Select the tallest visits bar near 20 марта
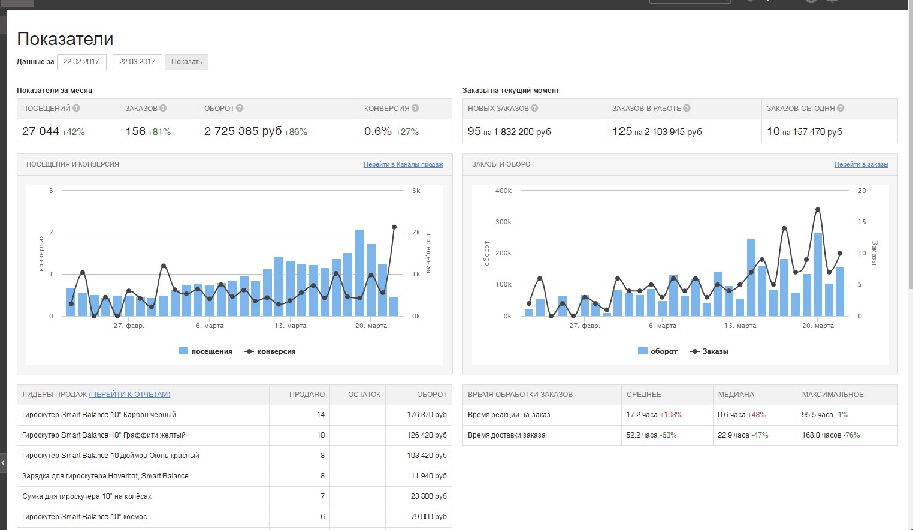 click(360, 273)
